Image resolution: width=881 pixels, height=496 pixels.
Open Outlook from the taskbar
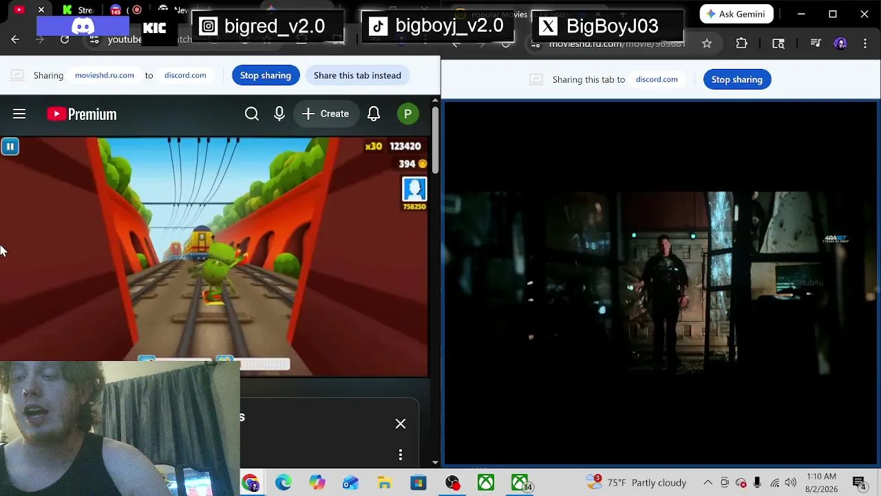click(x=351, y=483)
